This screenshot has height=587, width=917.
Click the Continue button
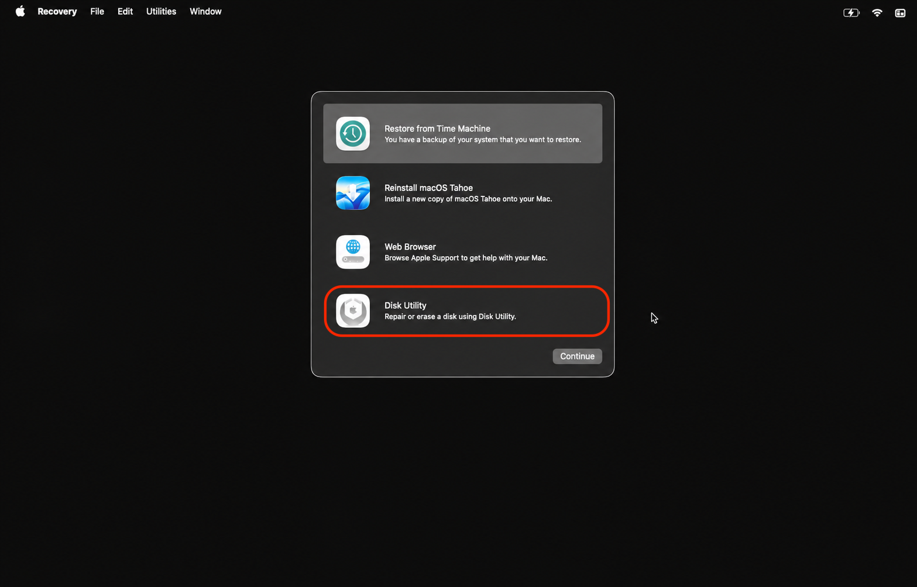(x=577, y=356)
